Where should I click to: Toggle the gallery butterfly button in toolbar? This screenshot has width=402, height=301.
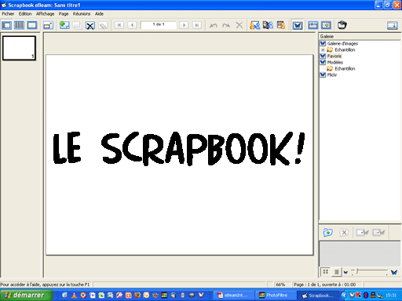coord(298,25)
